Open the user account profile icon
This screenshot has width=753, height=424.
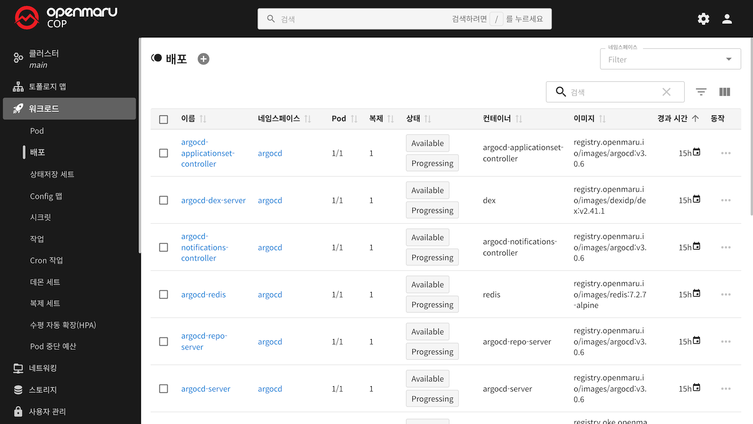pyautogui.click(x=727, y=19)
